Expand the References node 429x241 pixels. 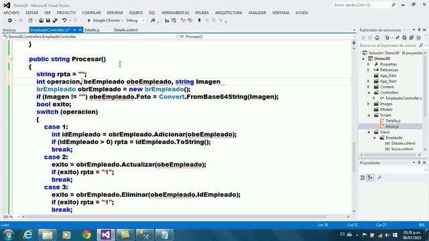(368, 70)
